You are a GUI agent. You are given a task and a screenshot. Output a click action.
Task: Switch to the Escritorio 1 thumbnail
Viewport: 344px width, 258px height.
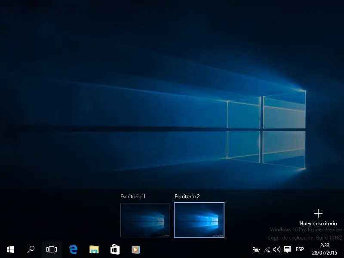click(x=145, y=220)
